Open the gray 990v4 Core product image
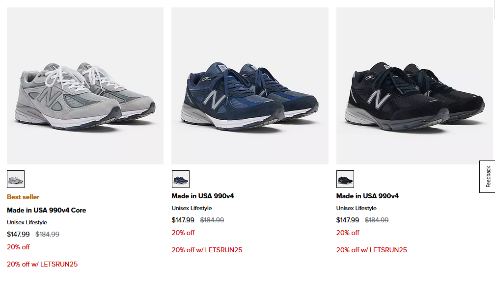Viewport: 495px width, 294px height. click(x=85, y=86)
